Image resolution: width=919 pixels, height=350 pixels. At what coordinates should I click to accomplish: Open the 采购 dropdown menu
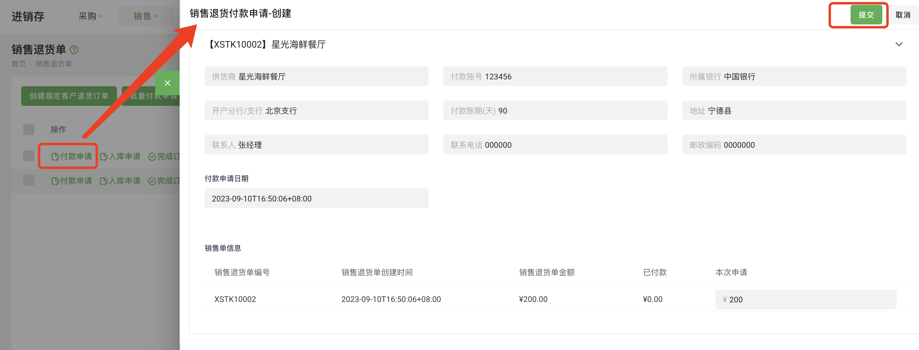coord(90,16)
